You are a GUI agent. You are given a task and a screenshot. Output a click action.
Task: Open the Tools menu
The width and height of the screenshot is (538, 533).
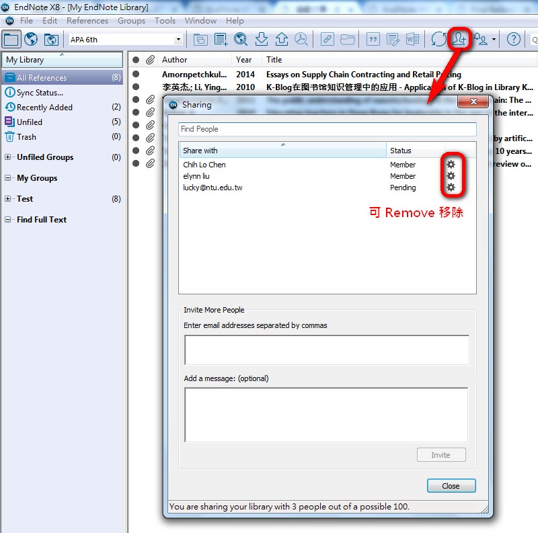[x=165, y=21]
